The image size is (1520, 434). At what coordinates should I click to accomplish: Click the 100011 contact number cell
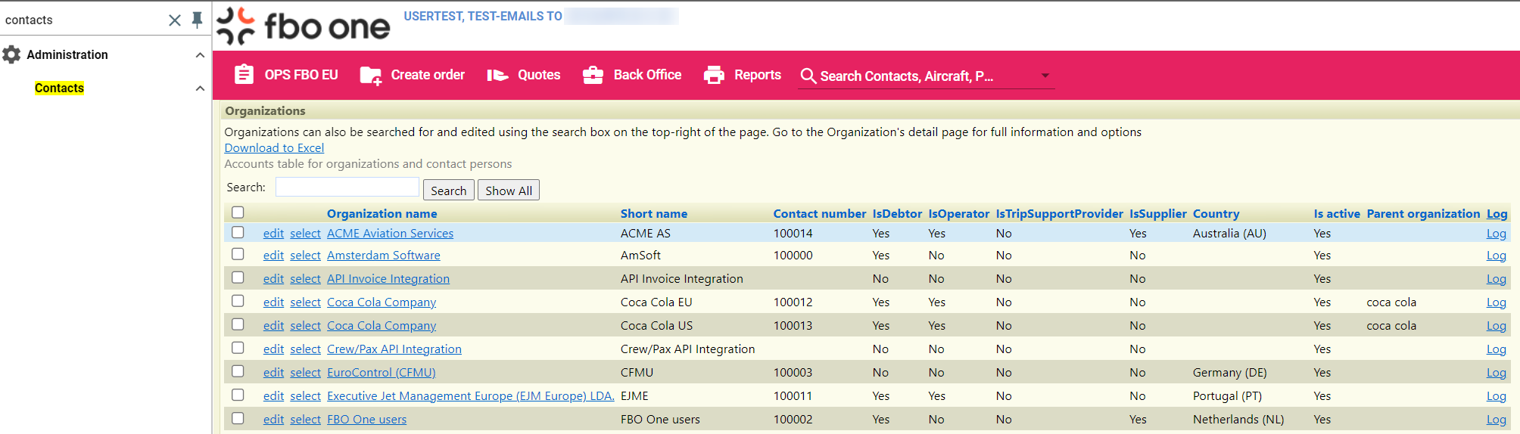(x=793, y=396)
